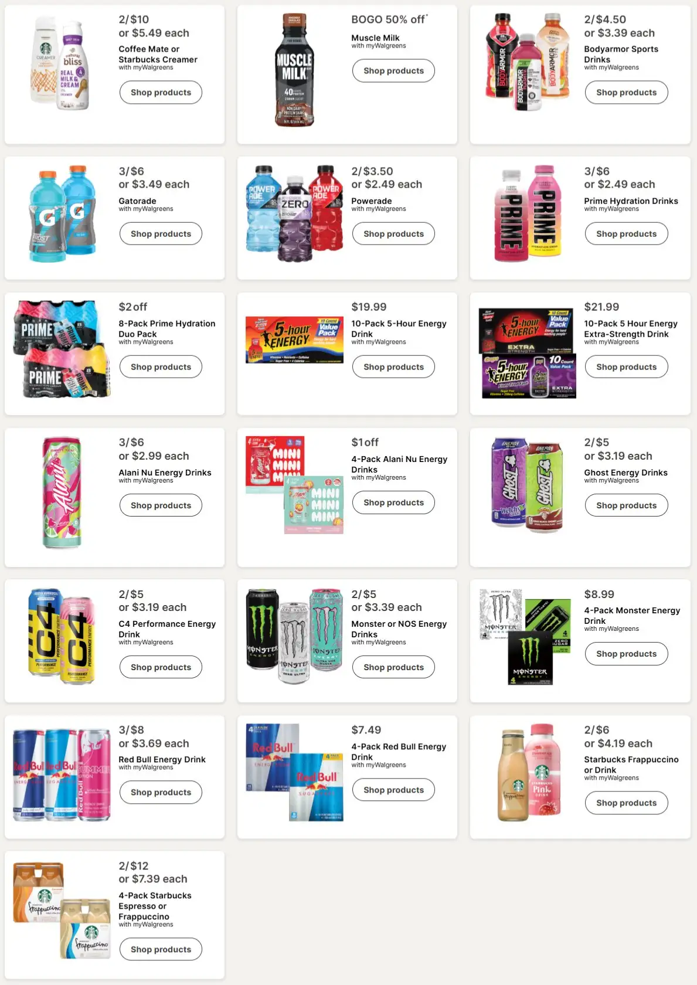The image size is (697, 985).
Task: Click the Powerade bottles image
Action: 294,213
